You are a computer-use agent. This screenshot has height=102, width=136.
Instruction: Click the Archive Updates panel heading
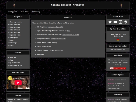118,75
